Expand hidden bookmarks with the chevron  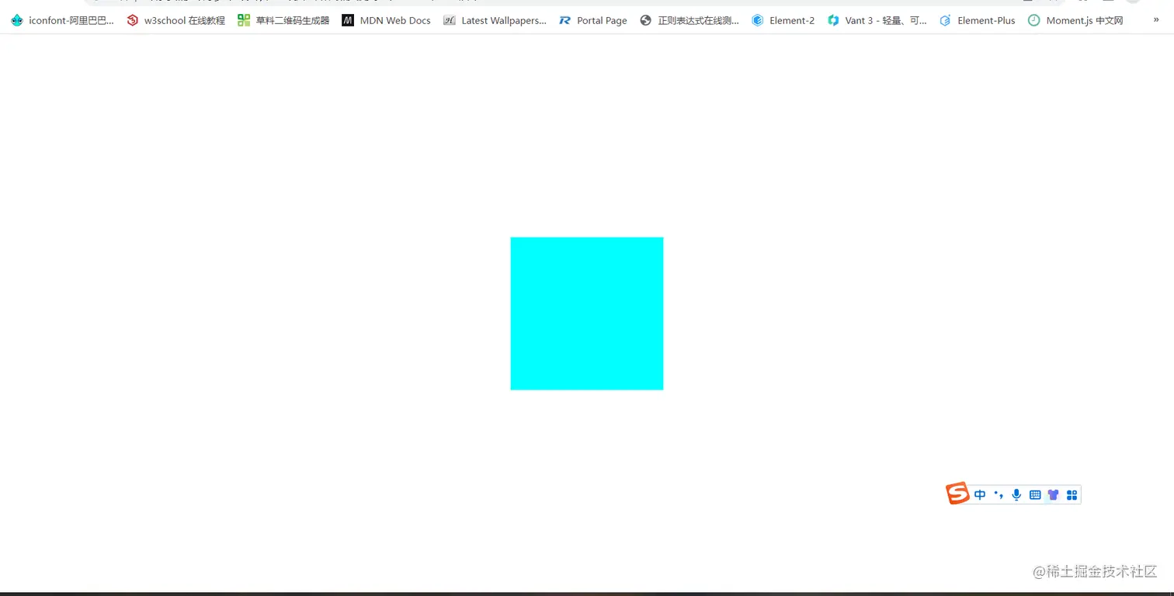pyautogui.click(x=1156, y=20)
